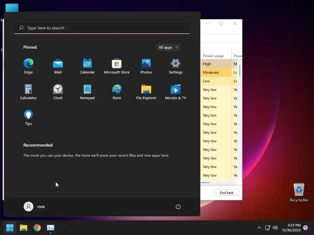Open pinned File Explorer in Start menu
The width and height of the screenshot is (314, 235).
(146, 92)
